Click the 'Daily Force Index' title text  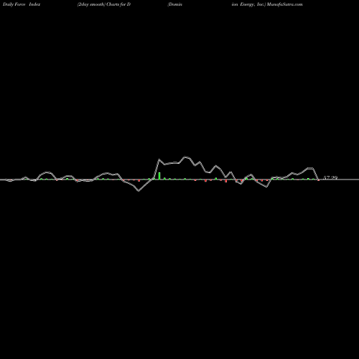click(x=22, y=4)
